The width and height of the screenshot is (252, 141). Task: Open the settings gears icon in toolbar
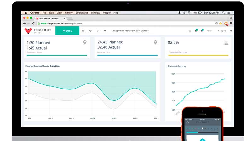[x=105, y=31]
